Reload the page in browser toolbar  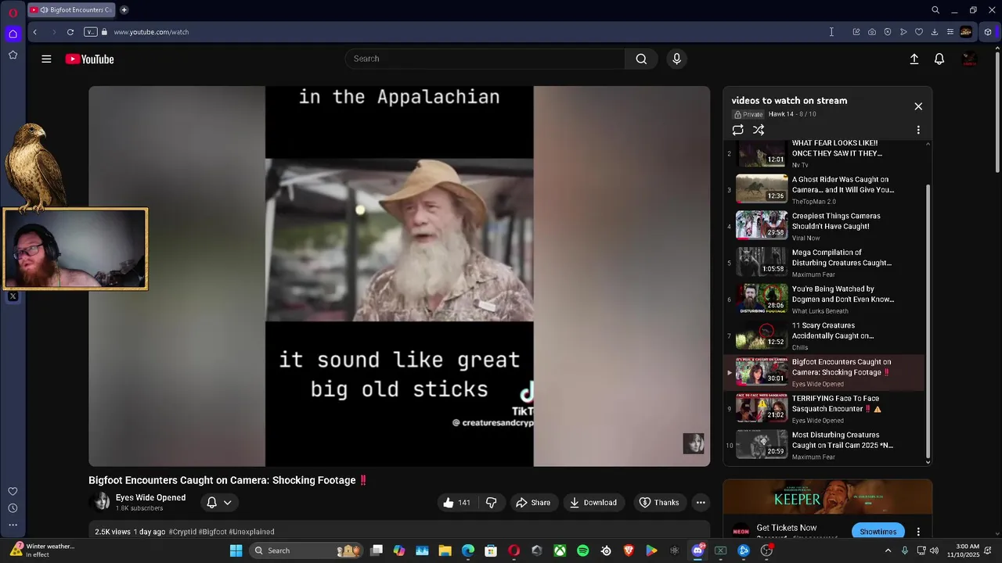click(x=70, y=32)
